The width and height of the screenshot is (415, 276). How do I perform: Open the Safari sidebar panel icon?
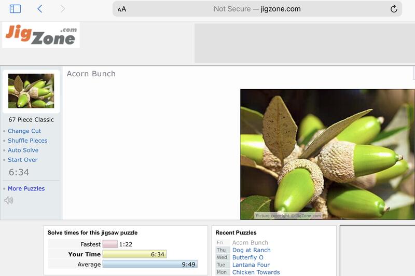pyautogui.click(x=15, y=9)
